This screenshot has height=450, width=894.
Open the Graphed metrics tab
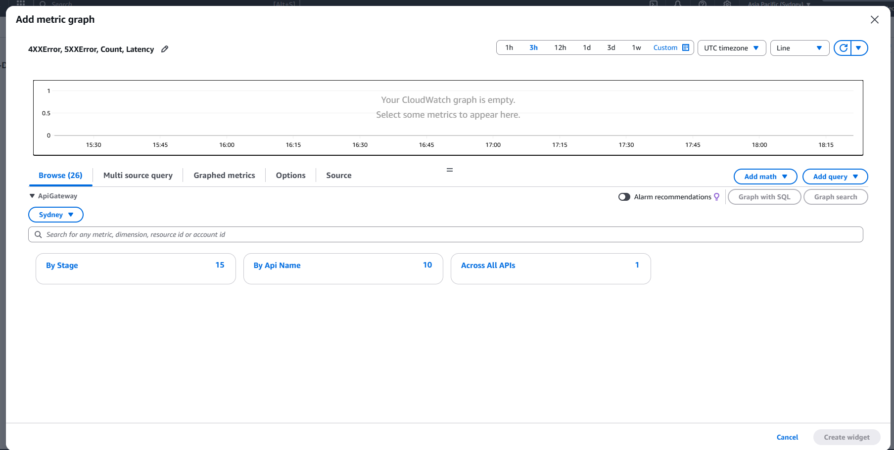[x=224, y=176]
